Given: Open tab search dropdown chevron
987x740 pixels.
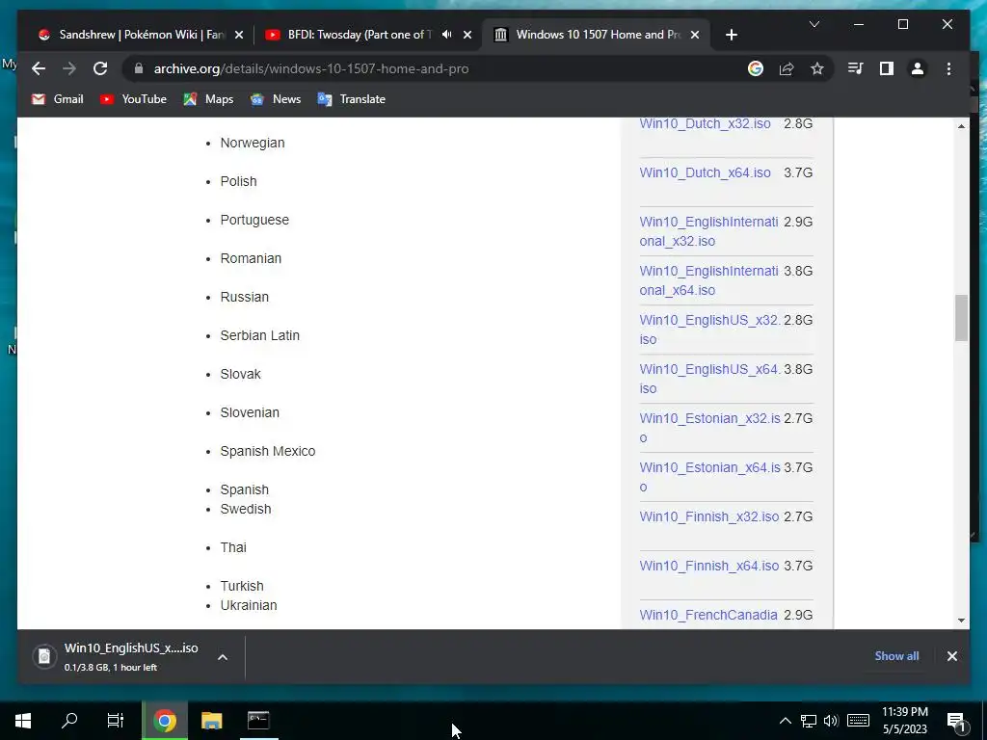Looking at the screenshot, I should 814,24.
